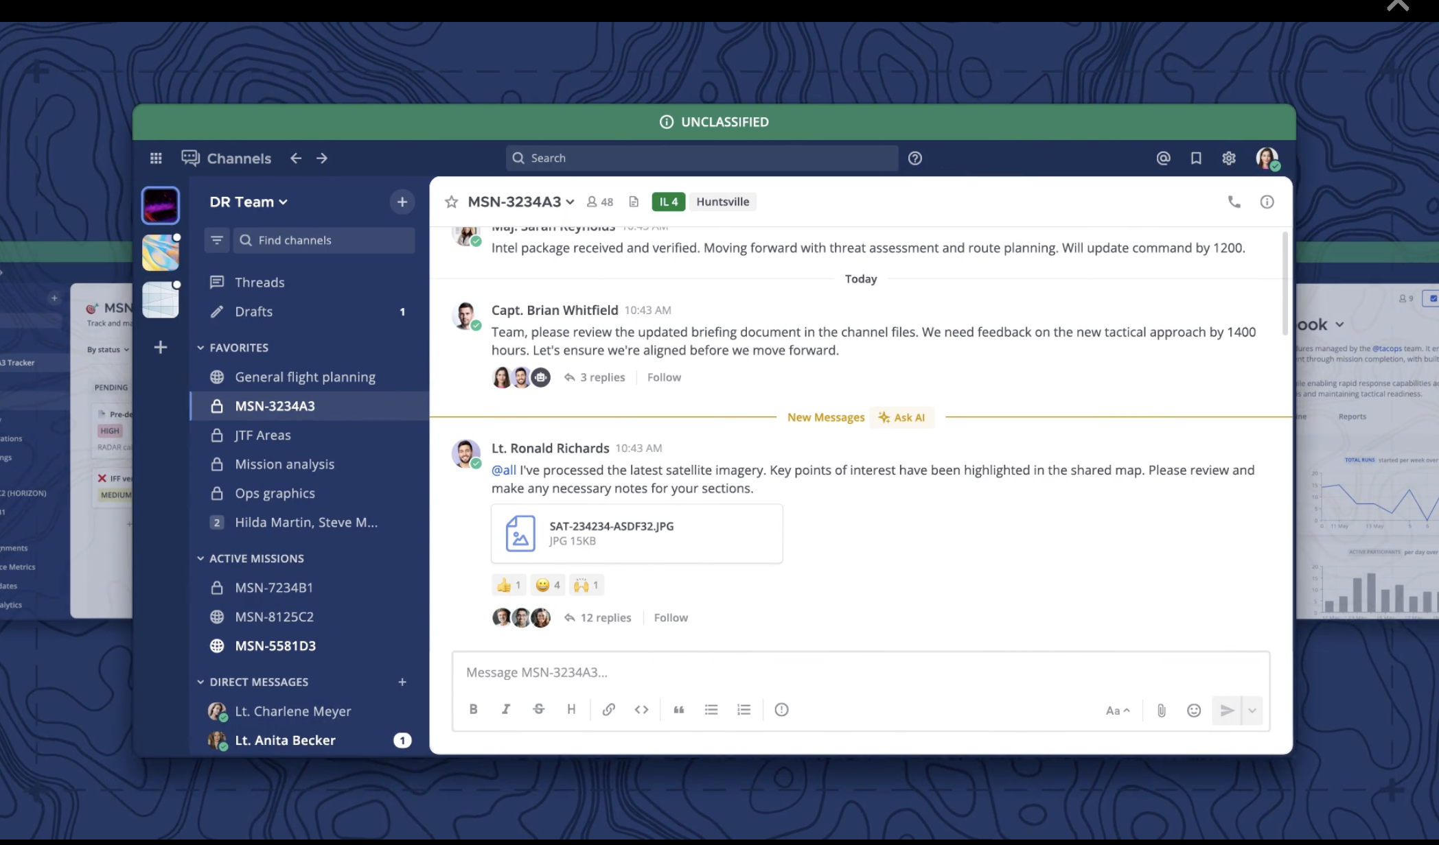Start a call with phone icon
1439x845 pixels.
pyautogui.click(x=1234, y=202)
